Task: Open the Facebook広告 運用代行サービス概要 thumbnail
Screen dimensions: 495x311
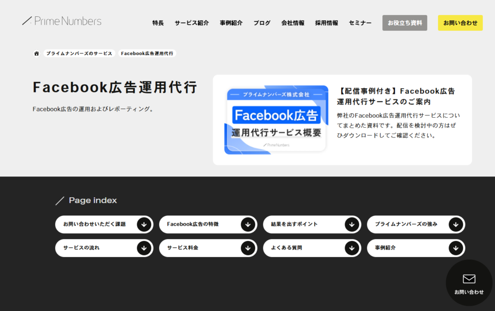Action: (x=276, y=120)
